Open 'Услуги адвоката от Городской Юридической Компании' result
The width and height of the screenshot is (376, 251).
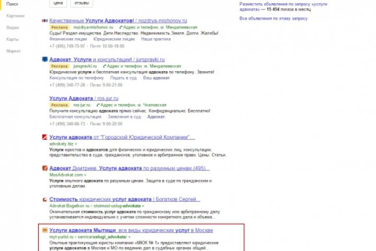pos(122,138)
